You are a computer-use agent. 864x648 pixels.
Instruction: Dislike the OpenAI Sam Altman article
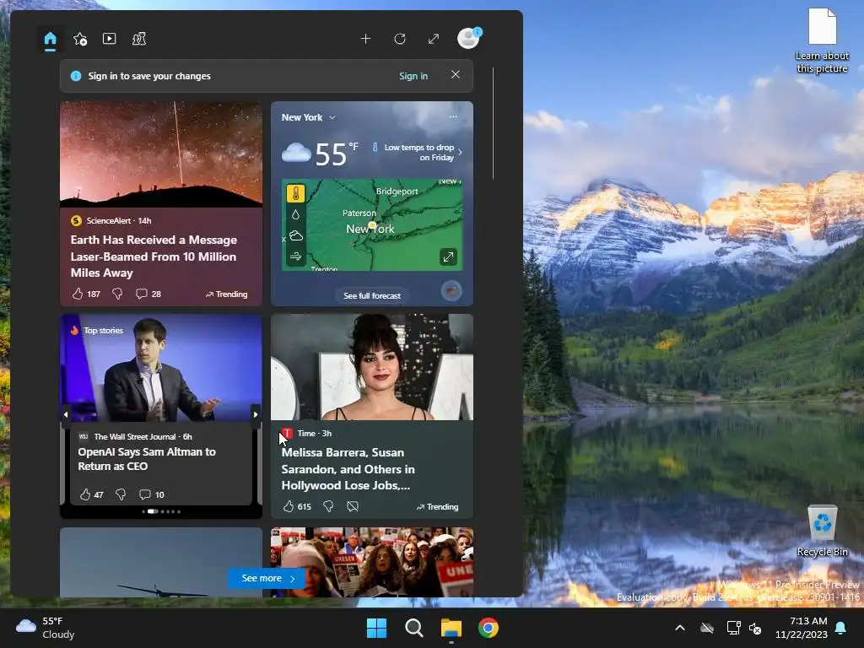[121, 494]
